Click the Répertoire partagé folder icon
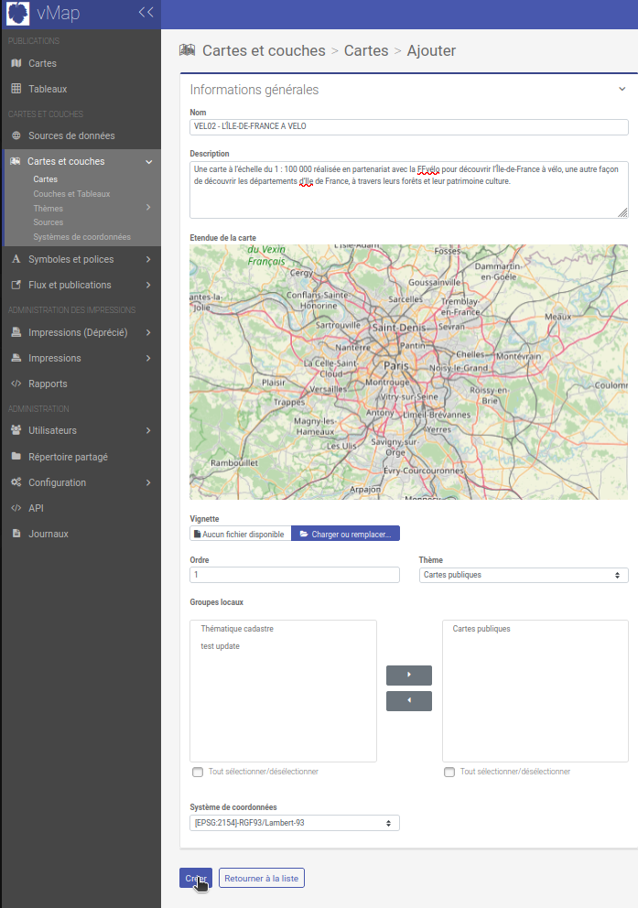This screenshot has height=908, width=638. pyautogui.click(x=16, y=456)
